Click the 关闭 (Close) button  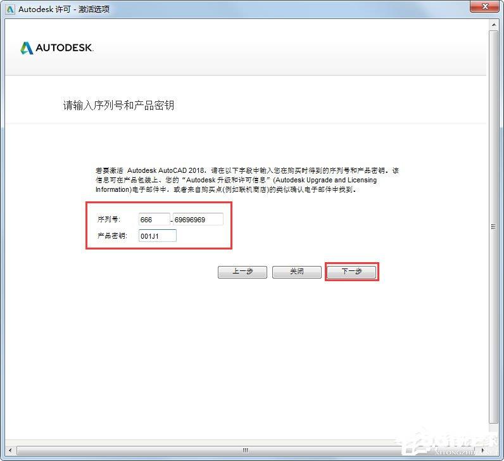(x=297, y=272)
